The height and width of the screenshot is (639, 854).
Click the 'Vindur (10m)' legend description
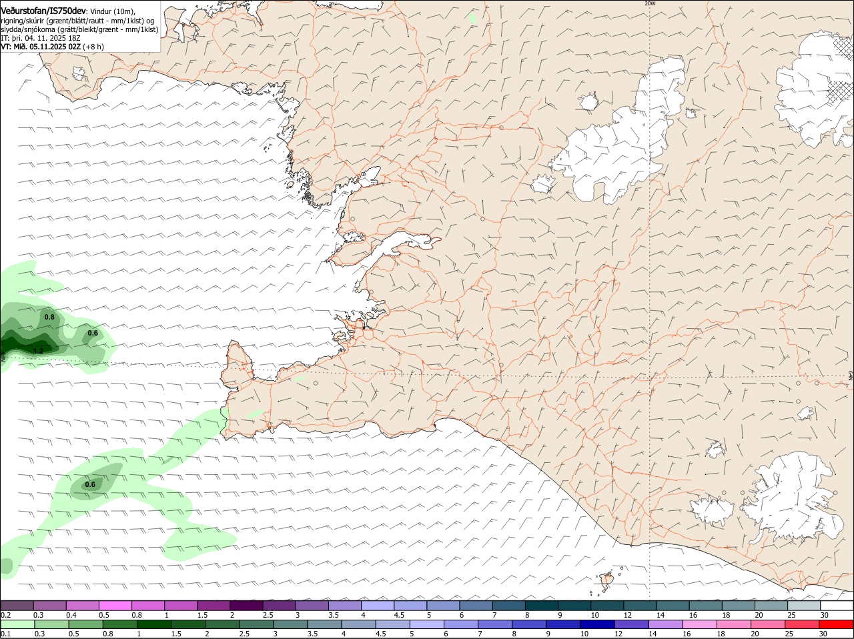113,11
